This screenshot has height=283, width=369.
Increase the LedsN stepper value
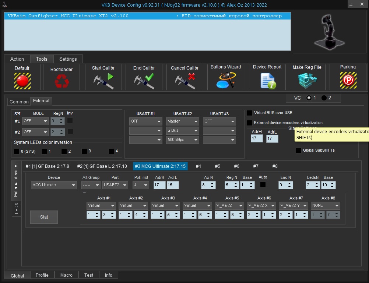click(317, 183)
